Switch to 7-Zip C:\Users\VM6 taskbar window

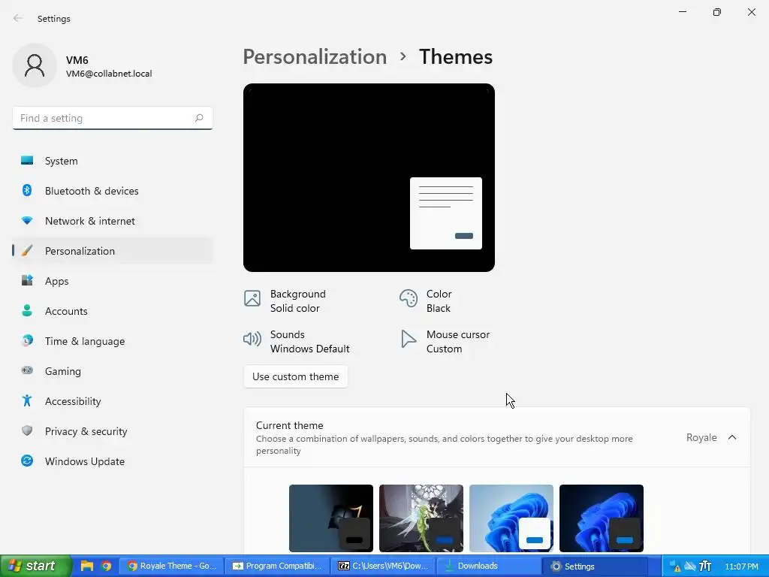[384, 566]
